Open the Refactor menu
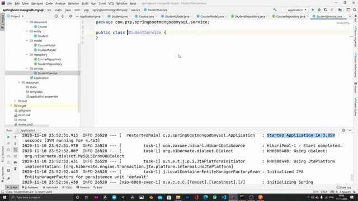The image size is (358, 201). pos(73,3)
